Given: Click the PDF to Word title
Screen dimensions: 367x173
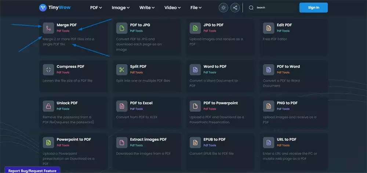Looking at the screenshot, I should tap(288, 67).
